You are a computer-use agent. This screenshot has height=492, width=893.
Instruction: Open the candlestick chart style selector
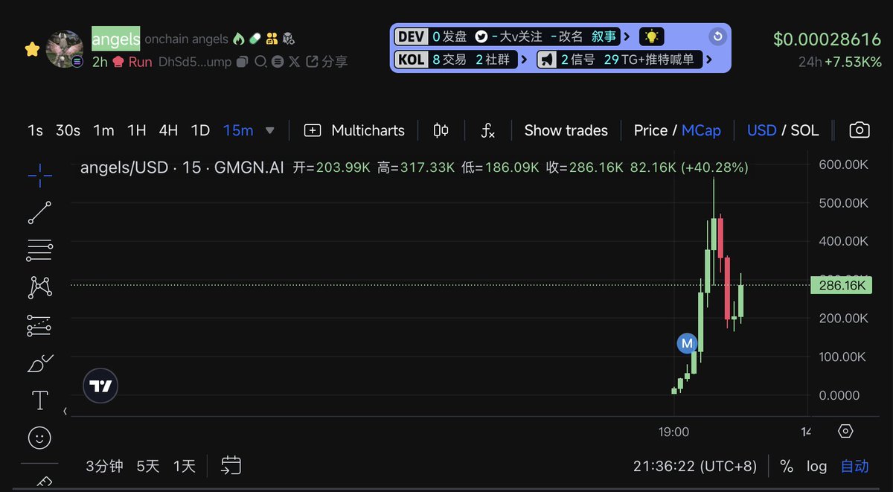point(441,130)
